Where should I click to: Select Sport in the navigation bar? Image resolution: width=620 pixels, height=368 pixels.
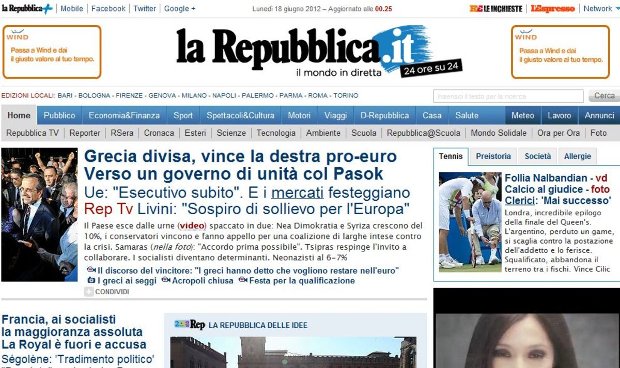(x=183, y=116)
